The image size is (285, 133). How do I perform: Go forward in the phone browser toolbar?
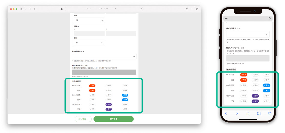237,113
